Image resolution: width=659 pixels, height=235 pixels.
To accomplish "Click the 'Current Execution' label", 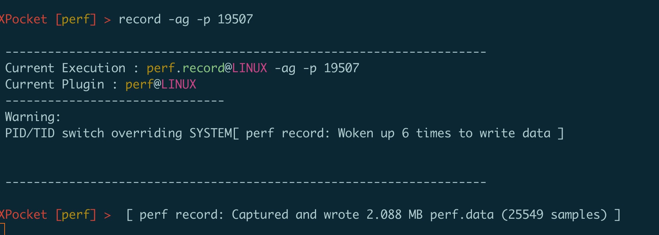I will pos(65,68).
